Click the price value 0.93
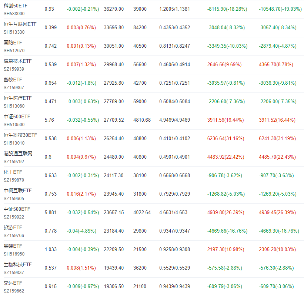Screen dimensions: 304x294 coord(49,9)
